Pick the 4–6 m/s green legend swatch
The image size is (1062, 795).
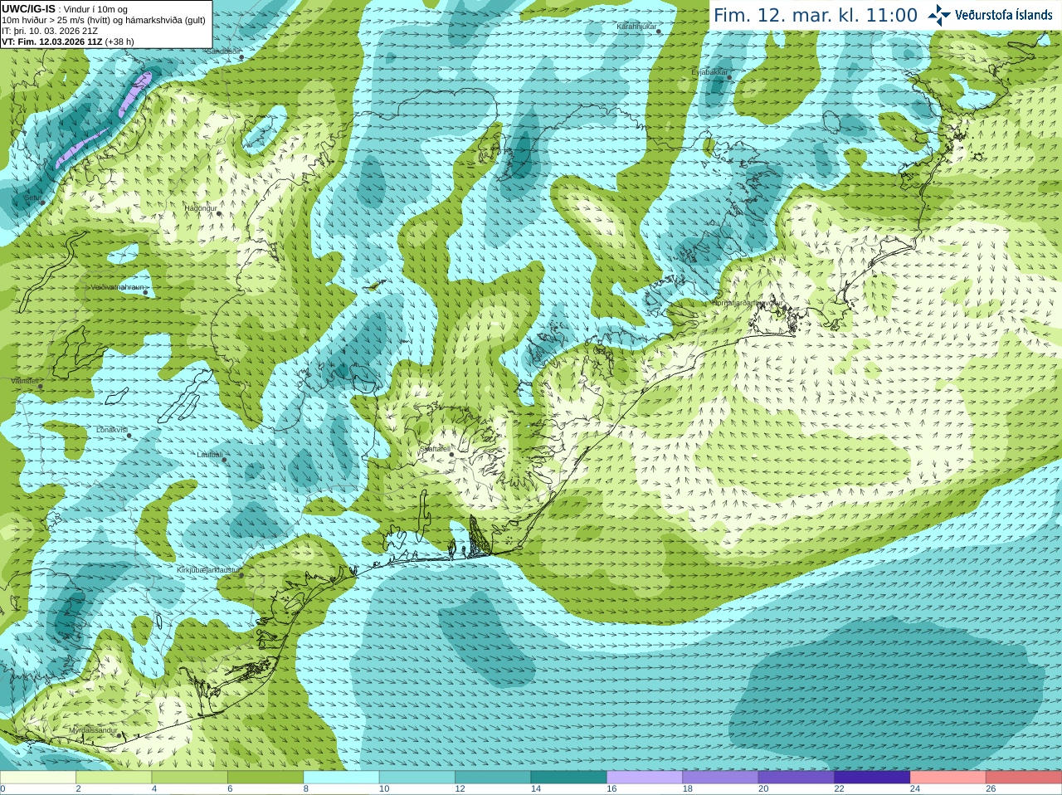pos(189,778)
